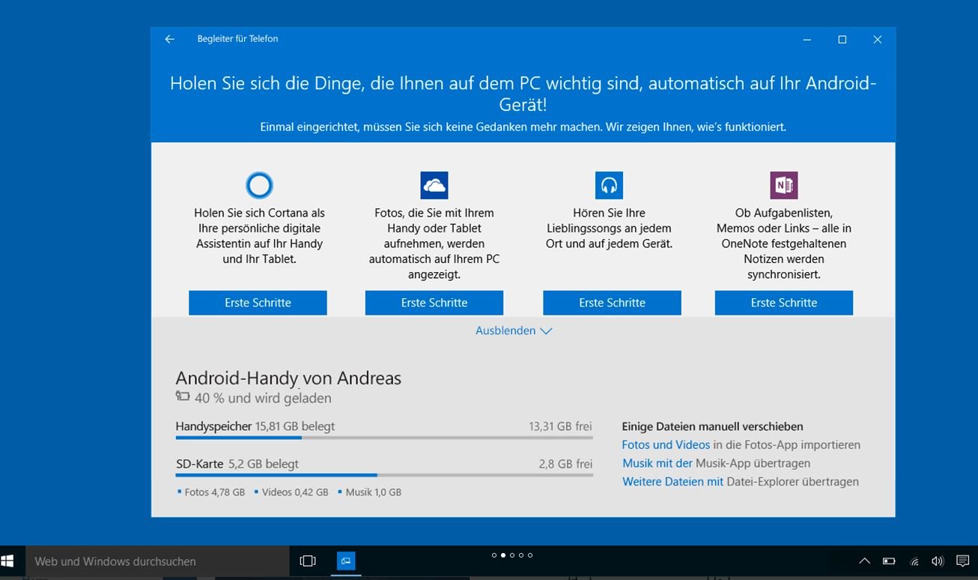Click the 13,31 GB frei value
The height and width of the screenshot is (580, 978).
pos(560,426)
